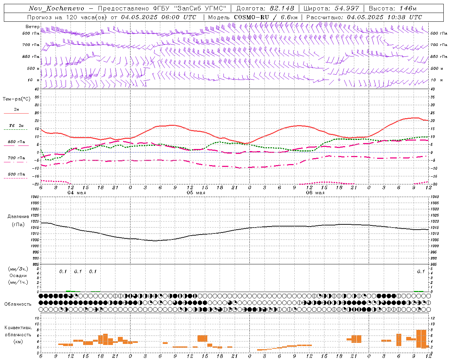Click the (мм/3ч.) unit label
449x359 pixels.
18,269
